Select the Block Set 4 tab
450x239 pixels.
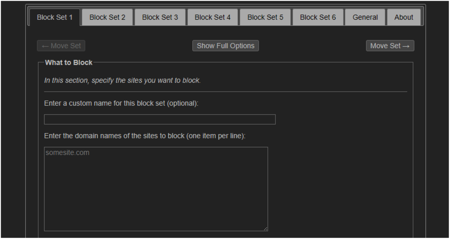[212, 17]
